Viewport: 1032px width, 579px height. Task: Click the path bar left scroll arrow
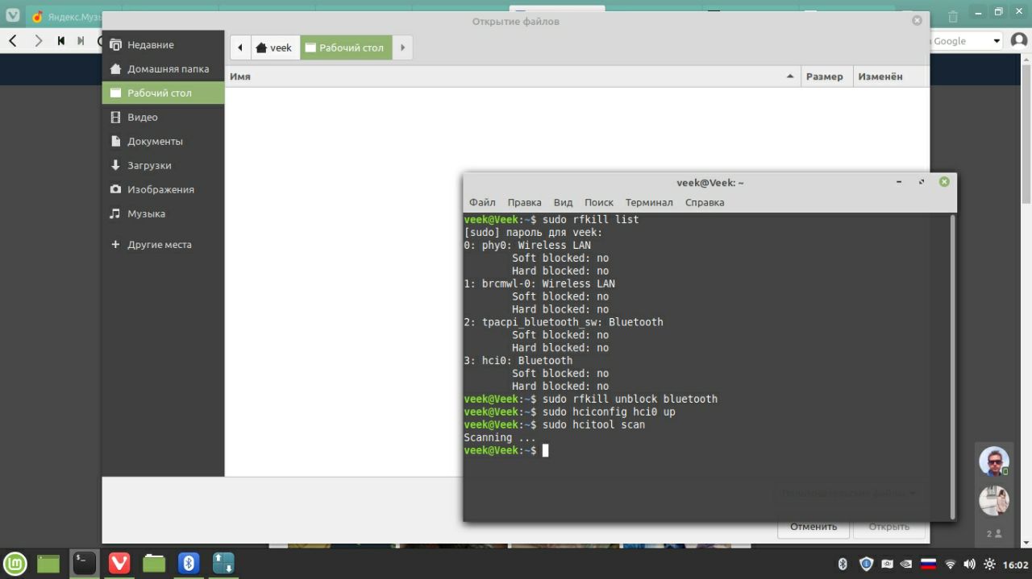point(240,48)
